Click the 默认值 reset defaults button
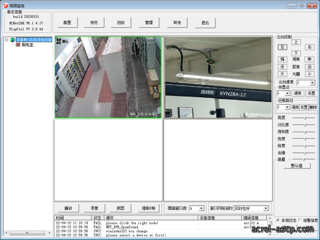Image resolution: width=320 pixels, height=240 pixels. pos(297,165)
